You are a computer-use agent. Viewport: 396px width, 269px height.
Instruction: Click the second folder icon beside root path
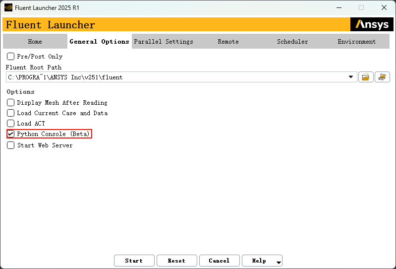(382, 77)
